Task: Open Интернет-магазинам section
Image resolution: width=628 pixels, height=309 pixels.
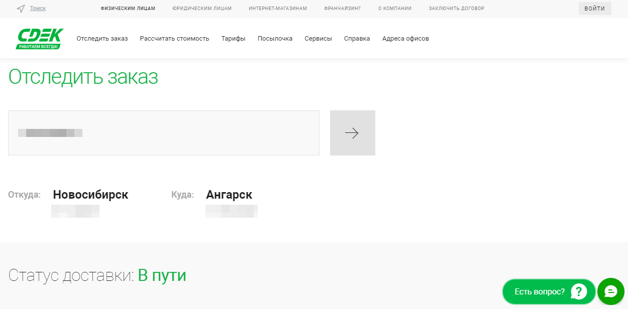Action: coord(277,9)
